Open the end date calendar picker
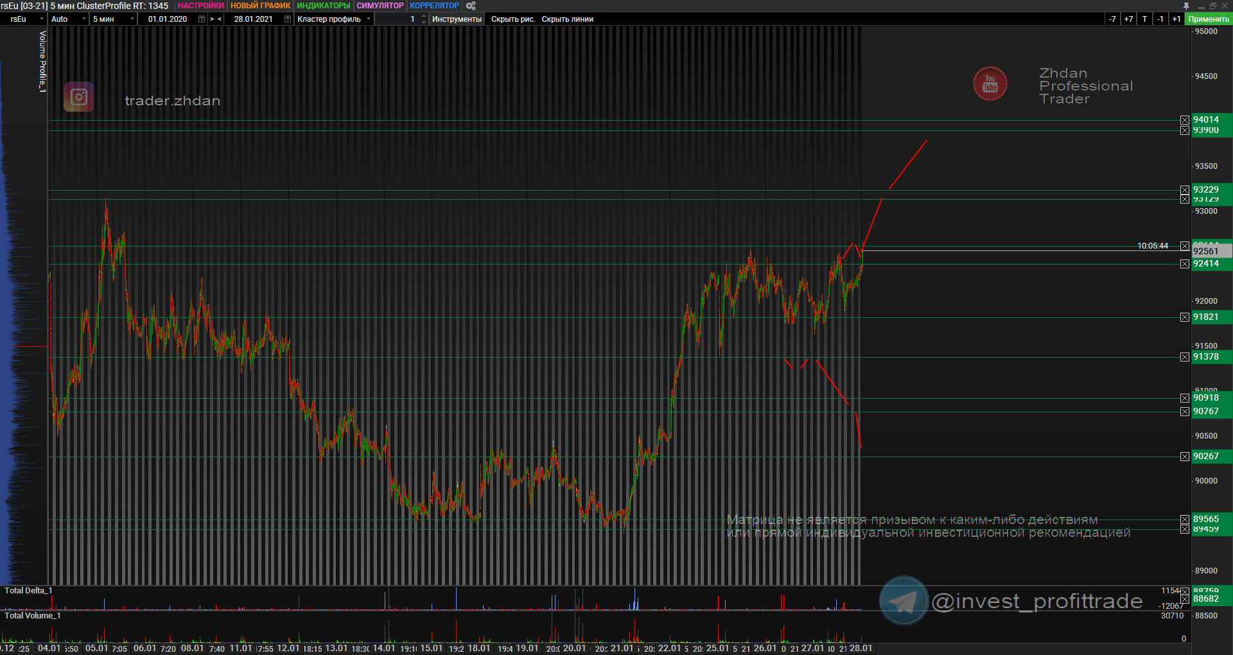 coord(287,19)
